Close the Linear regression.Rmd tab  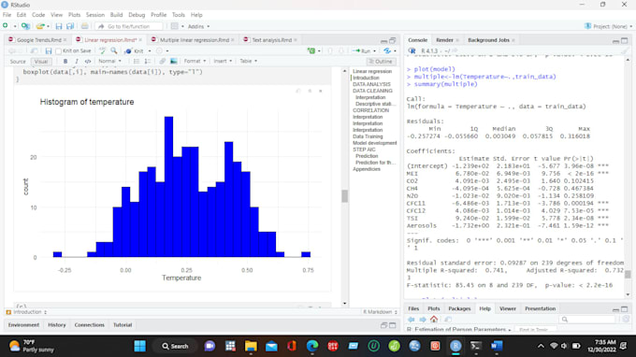point(140,39)
